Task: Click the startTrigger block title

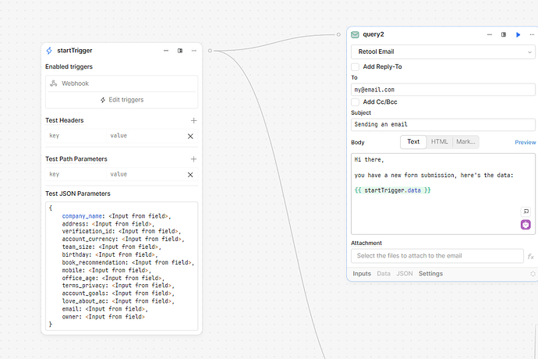Action: [x=74, y=51]
